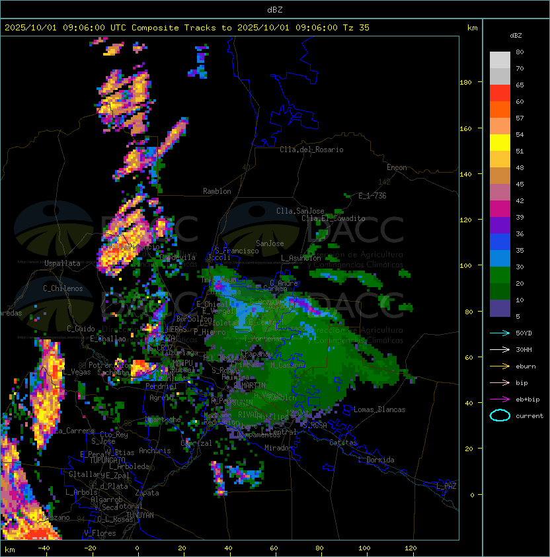
Task: Pick the magenta 42 dBZ legend swatch
Action: pos(500,209)
